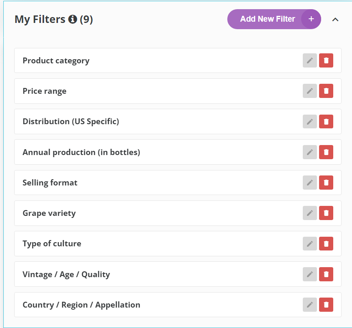The width and height of the screenshot is (352, 328).
Task: Edit the Country / Region / Appellation filter
Action: 309,305
